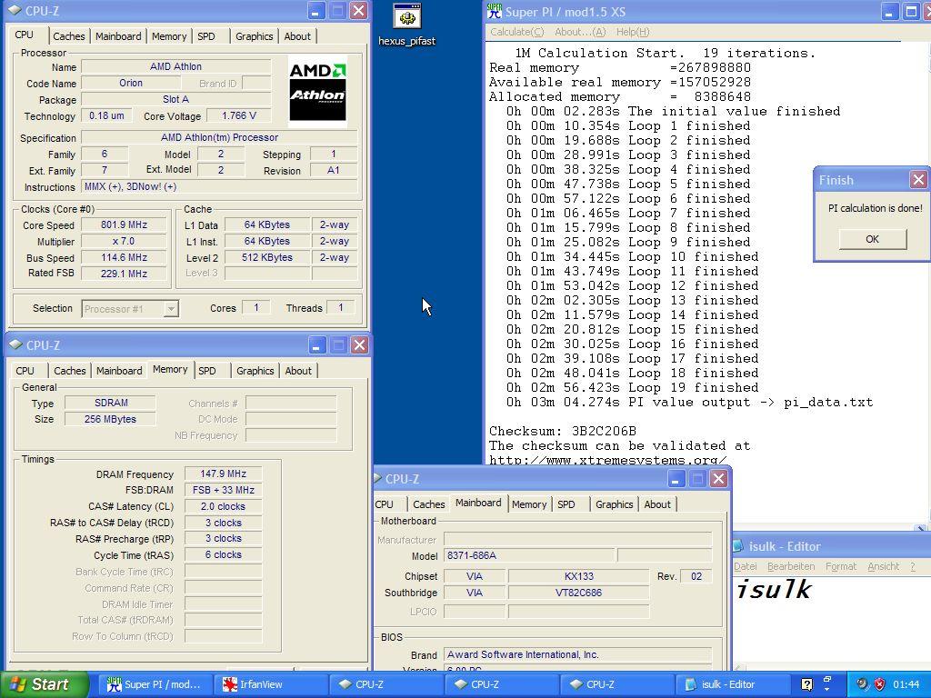This screenshot has height=698, width=931.
Task: Select Caches tab in Memory CPU-Z window
Action: pyautogui.click(x=69, y=371)
